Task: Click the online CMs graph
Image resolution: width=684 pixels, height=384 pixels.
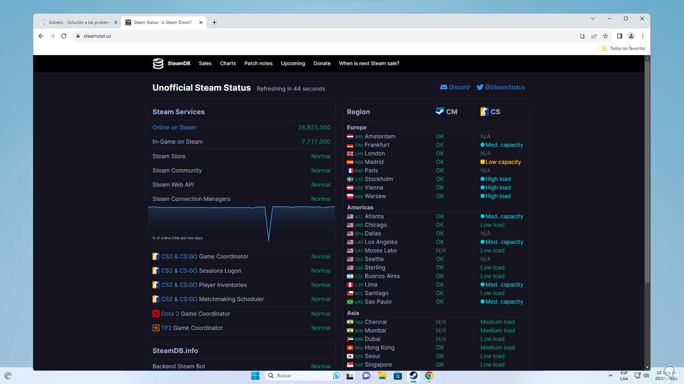Action: point(242,223)
